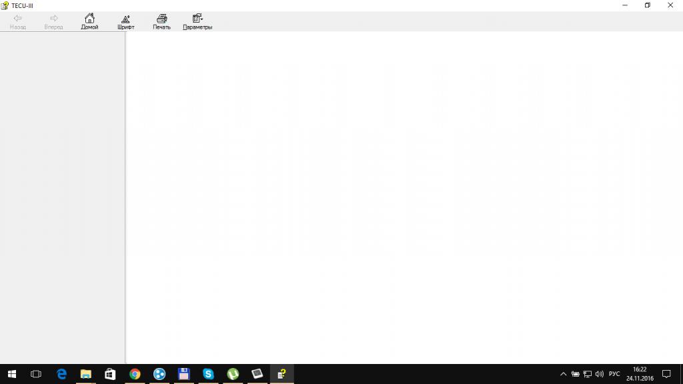This screenshot has height=384, width=683.
Task: Close the TECU-III window
Action: [x=670, y=5]
